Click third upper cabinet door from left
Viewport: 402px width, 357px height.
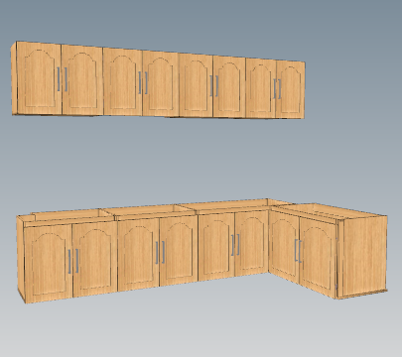point(123,82)
